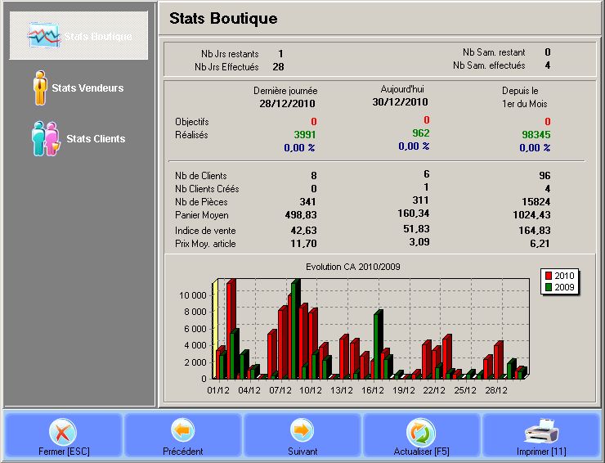605x463 pixels.
Task: Select Stats Boutique label in sidebar
Action: (x=98, y=36)
